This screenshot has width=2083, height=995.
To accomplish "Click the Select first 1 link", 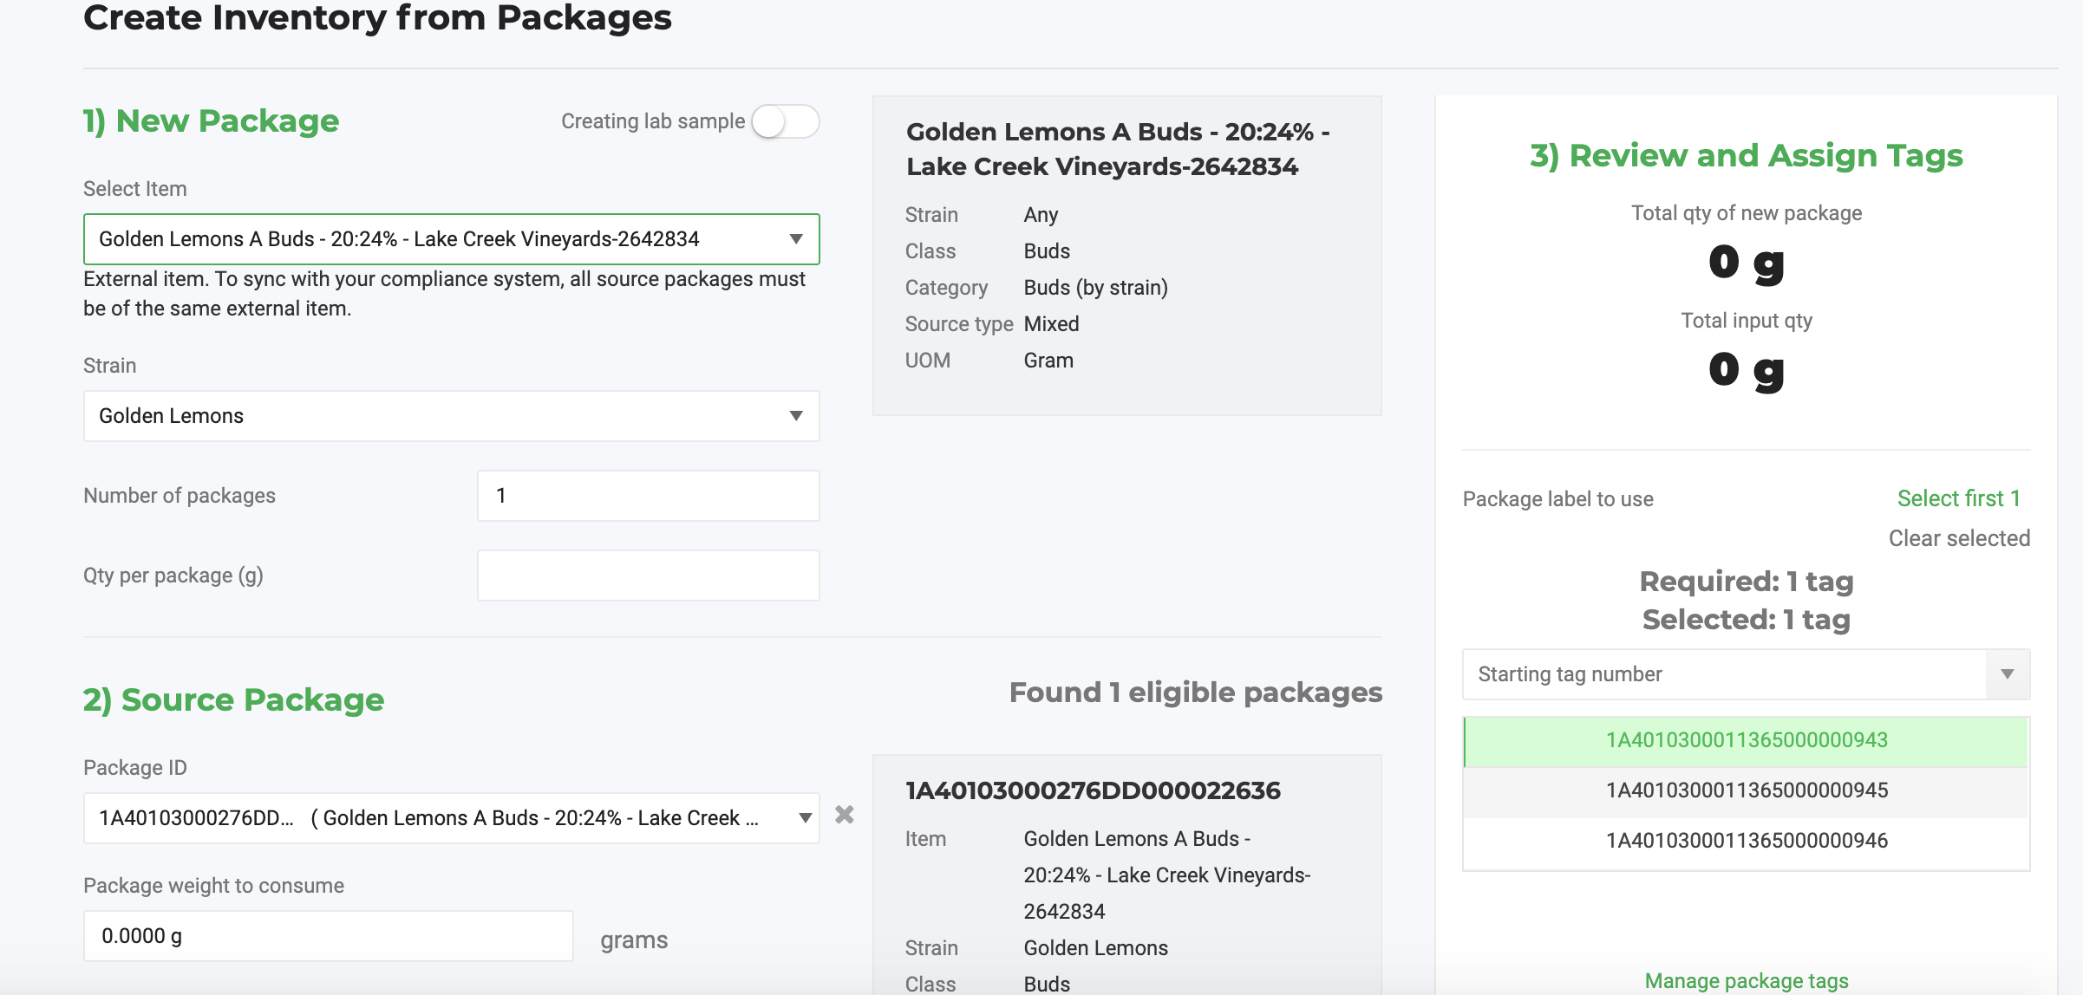I will [1958, 498].
